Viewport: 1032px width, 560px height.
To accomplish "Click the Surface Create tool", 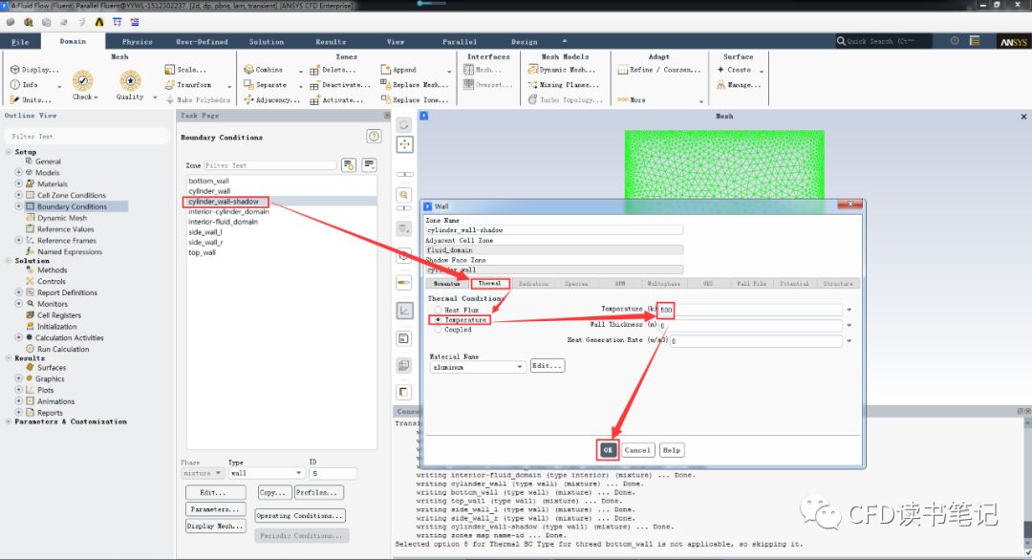I will point(734,69).
